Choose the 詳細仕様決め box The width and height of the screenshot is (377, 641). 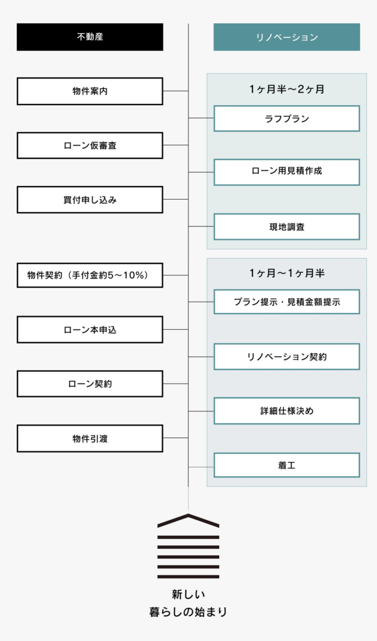click(x=287, y=411)
